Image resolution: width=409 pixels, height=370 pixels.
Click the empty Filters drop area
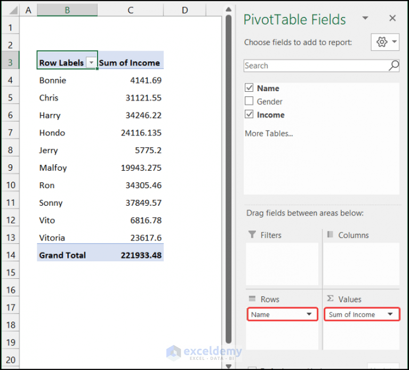coord(282,264)
